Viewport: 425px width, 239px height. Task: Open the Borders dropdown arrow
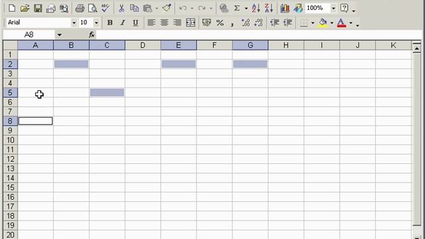pyautogui.click(x=313, y=23)
